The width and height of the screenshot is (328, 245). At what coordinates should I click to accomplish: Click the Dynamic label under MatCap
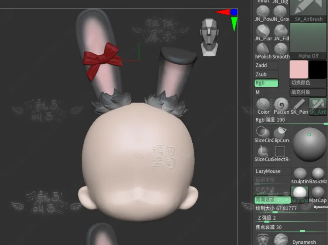(x=321, y=207)
